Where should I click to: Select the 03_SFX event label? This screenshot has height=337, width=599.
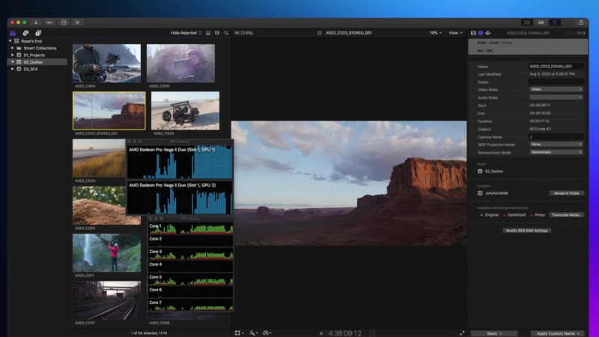click(x=31, y=69)
